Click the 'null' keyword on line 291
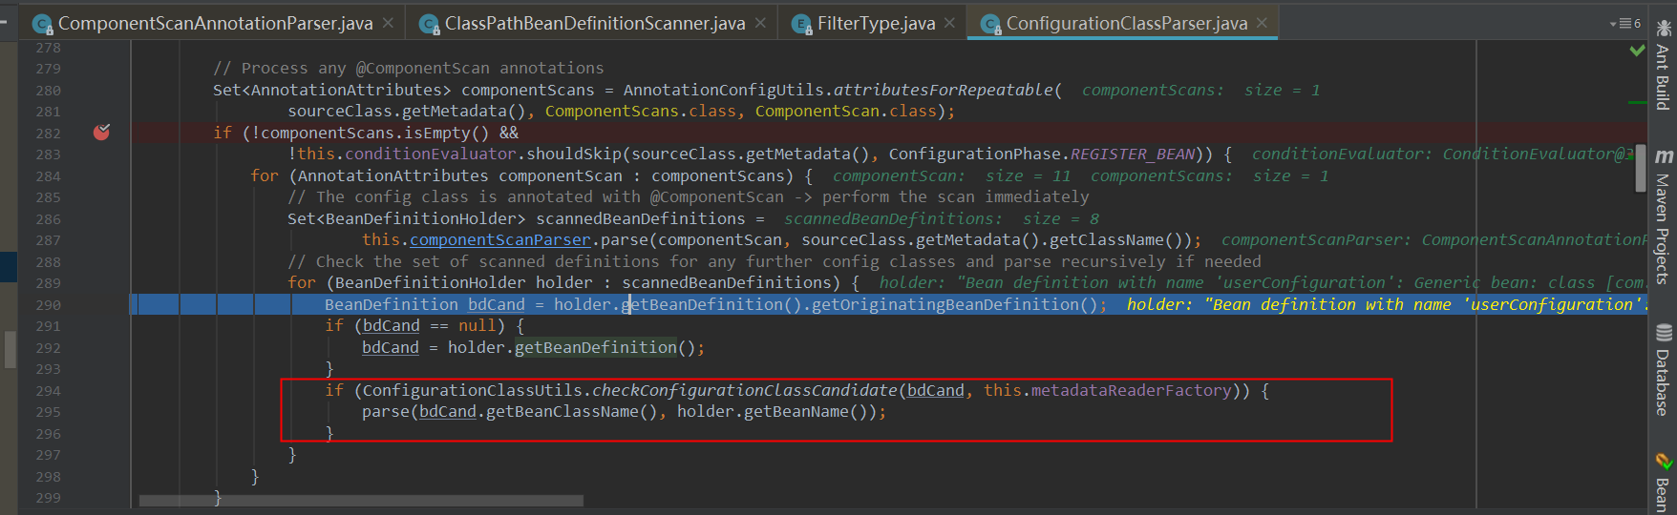1677x515 pixels. 477,326
